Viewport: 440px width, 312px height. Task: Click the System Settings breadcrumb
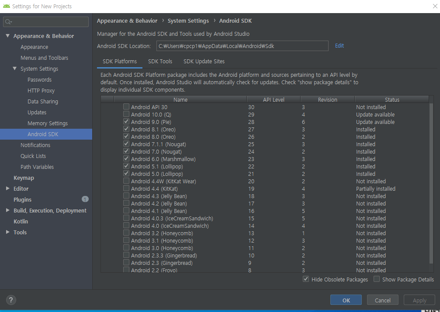[188, 21]
